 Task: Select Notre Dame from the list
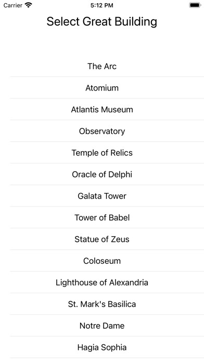click(102, 326)
